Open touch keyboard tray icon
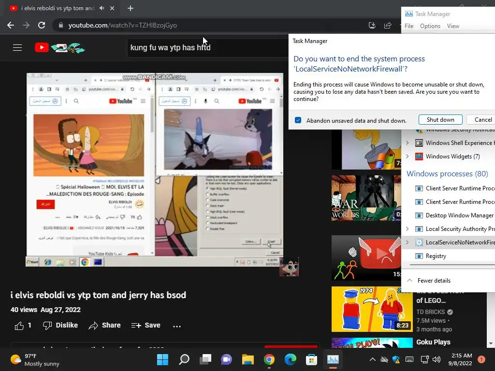Viewport: 495px width, 371px height. click(x=409, y=359)
